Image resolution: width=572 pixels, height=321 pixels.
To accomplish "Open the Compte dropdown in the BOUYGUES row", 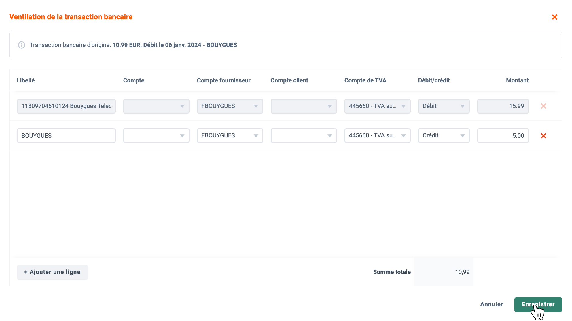I will coord(156,135).
